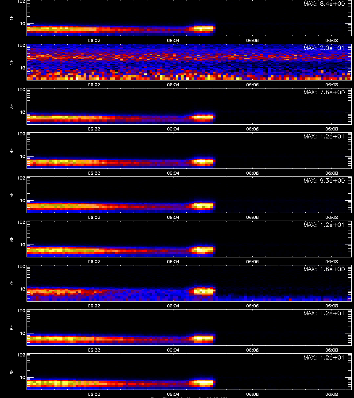354x398 pixels.
Task: Click the 1F panel axis label
Action: pos(12,18)
